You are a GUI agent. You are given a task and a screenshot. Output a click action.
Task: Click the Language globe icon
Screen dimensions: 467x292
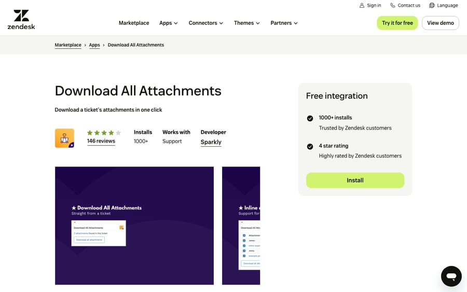pos(432,5)
